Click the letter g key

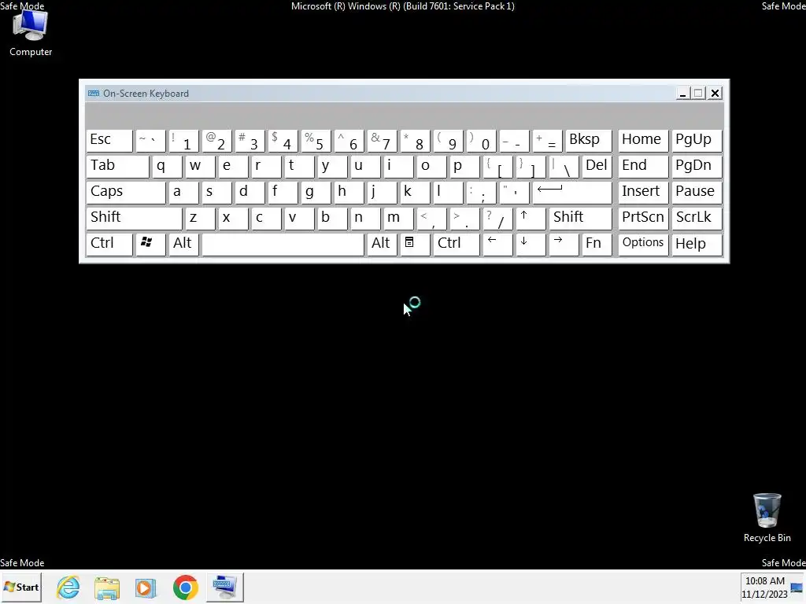tap(316, 192)
